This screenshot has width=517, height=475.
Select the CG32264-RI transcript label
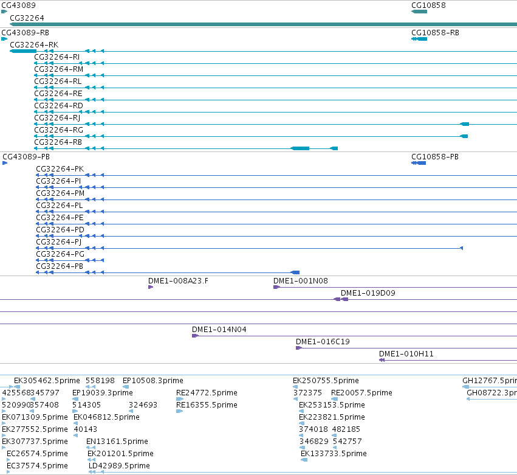coord(57,57)
